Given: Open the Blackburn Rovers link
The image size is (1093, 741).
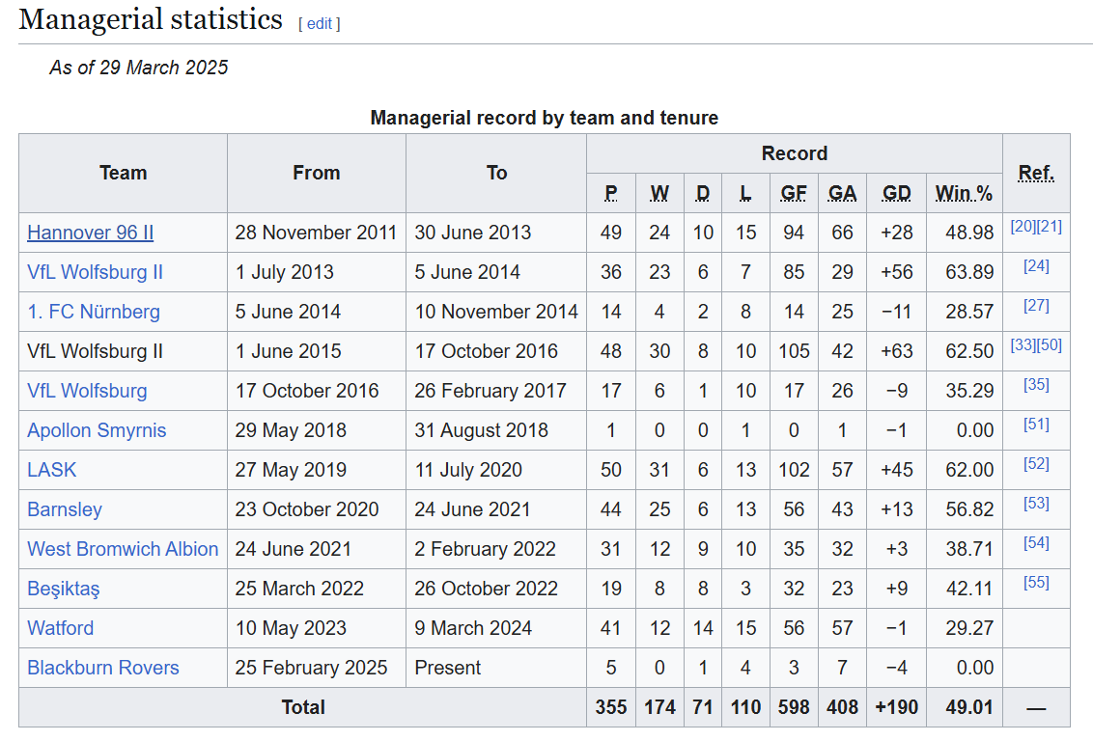Looking at the screenshot, I should click(103, 668).
